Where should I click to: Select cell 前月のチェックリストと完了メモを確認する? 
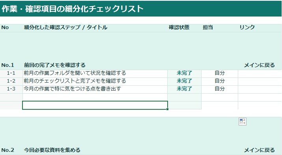pyautogui.click(x=95, y=81)
